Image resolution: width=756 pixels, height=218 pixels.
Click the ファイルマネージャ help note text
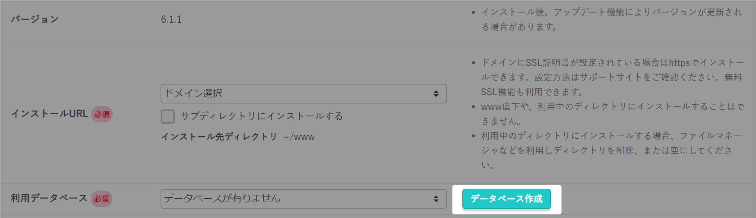pos(611,150)
